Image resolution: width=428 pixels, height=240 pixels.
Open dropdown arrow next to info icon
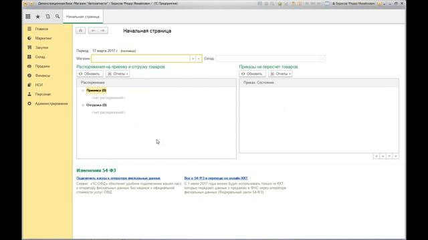coord(384,4)
